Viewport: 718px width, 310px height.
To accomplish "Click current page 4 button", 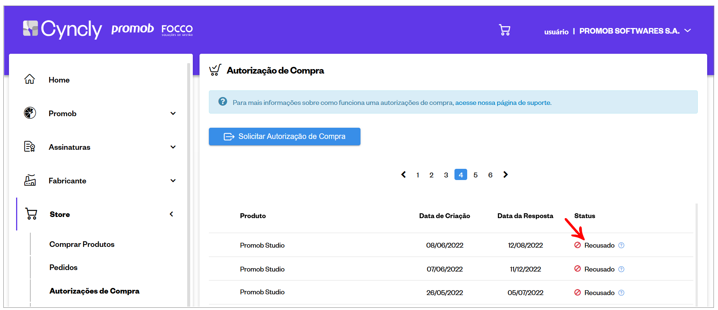I will click(461, 174).
